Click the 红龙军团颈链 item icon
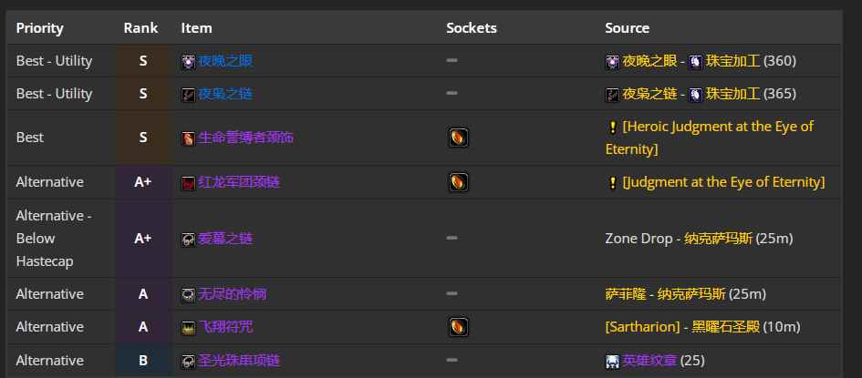Image resolution: width=862 pixels, height=378 pixels. pos(189,183)
